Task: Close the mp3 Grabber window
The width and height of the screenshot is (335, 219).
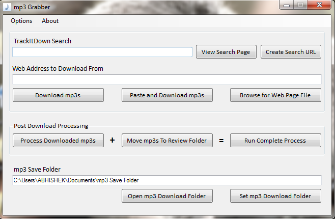Action: click(320, 5)
